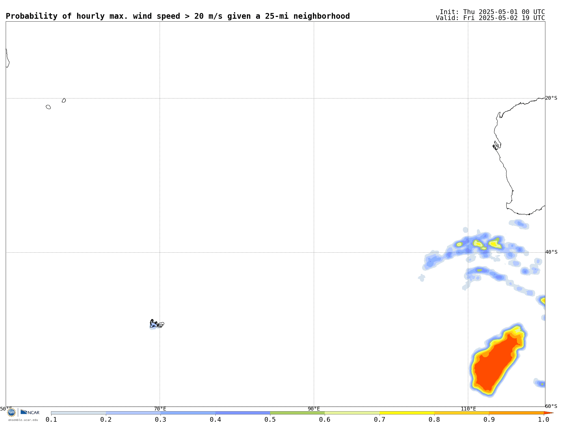Click the 1.0 colorbar tick label
This screenshot has height=423, width=562.
[544, 419]
